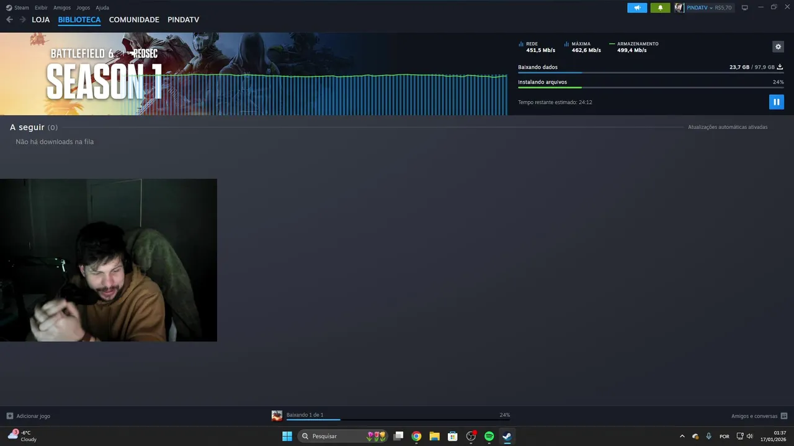Open the green notifications bell
794x446 pixels.
point(660,7)
